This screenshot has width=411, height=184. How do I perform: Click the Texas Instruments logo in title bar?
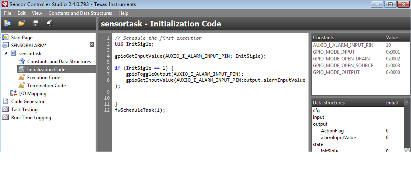click(x=5, y=4)
